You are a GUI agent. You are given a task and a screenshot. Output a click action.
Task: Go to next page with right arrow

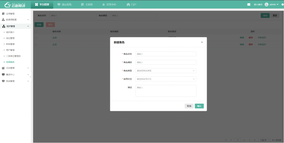[250, 140]
